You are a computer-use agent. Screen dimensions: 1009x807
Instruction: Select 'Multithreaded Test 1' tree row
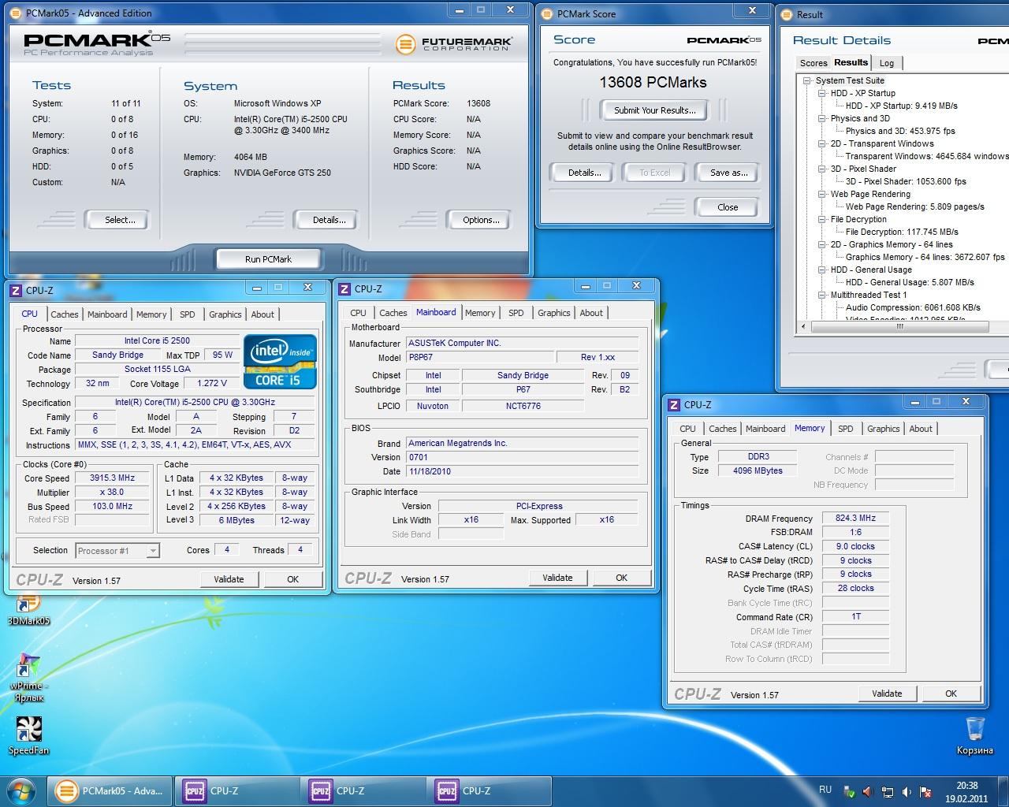[x=868, y=295]
